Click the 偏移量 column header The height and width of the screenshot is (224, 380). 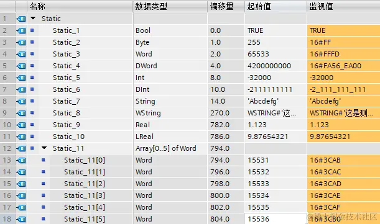226,6
